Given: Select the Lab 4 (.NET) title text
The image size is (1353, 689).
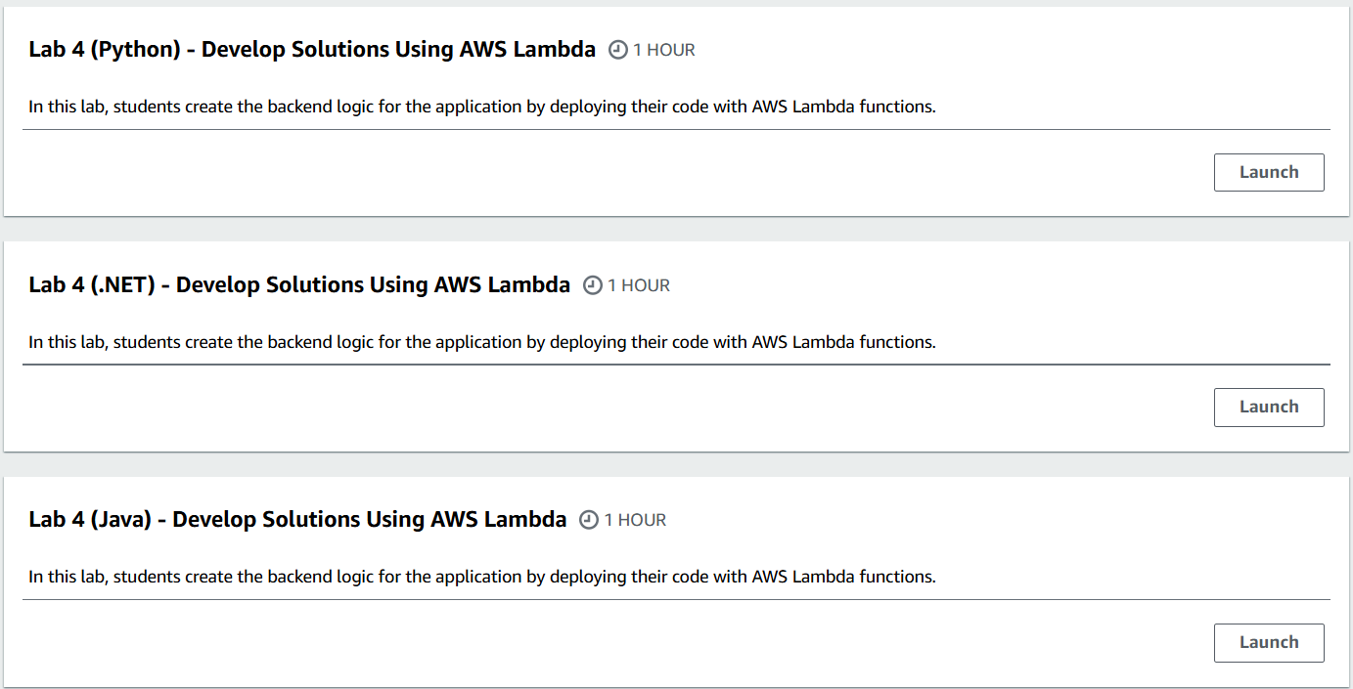Looking at the screenshot, I should pos(299,285).
